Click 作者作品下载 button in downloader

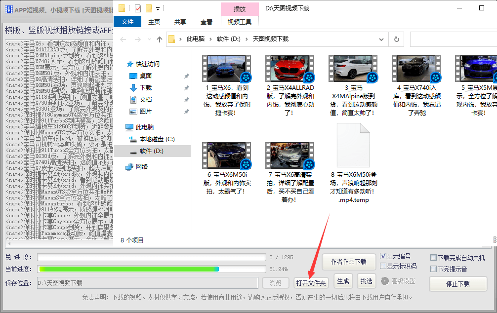[349, 262]
